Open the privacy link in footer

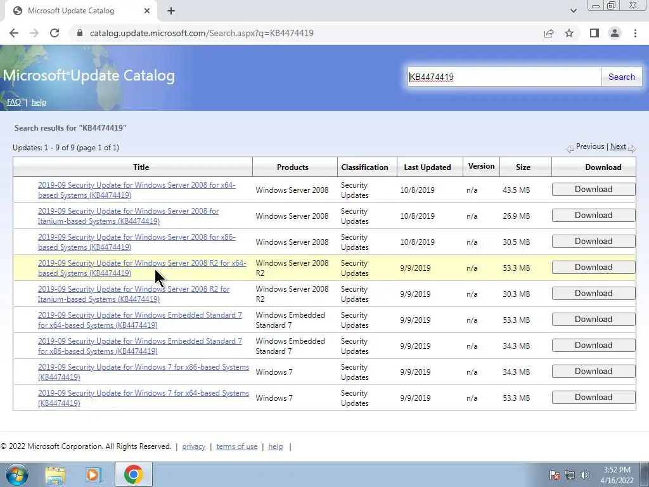point(194,446)
